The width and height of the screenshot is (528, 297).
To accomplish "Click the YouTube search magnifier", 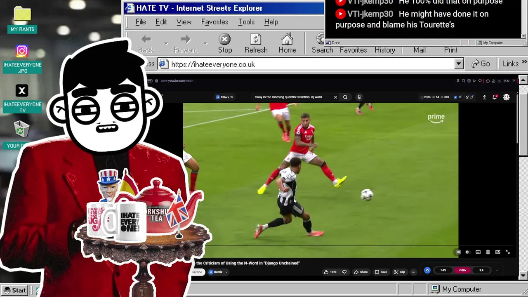I will pos(345,97).
